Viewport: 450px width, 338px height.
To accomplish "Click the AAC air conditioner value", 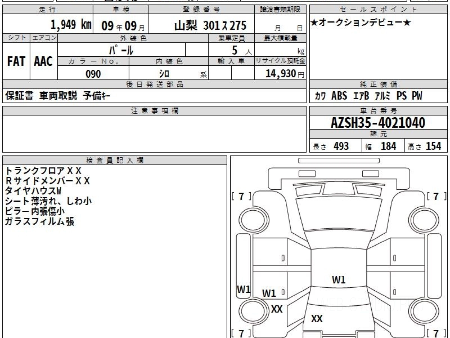I will 43,62.
